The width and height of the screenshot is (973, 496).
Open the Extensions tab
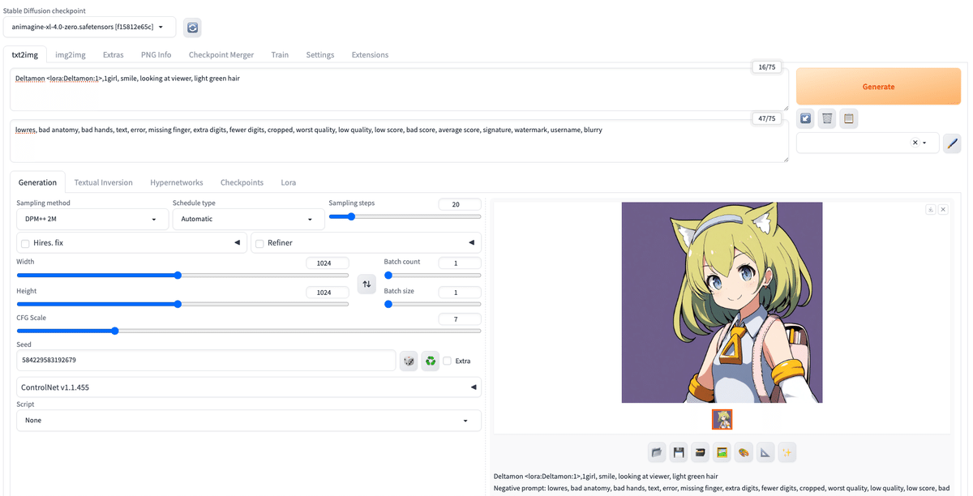[x=370, y=54]
